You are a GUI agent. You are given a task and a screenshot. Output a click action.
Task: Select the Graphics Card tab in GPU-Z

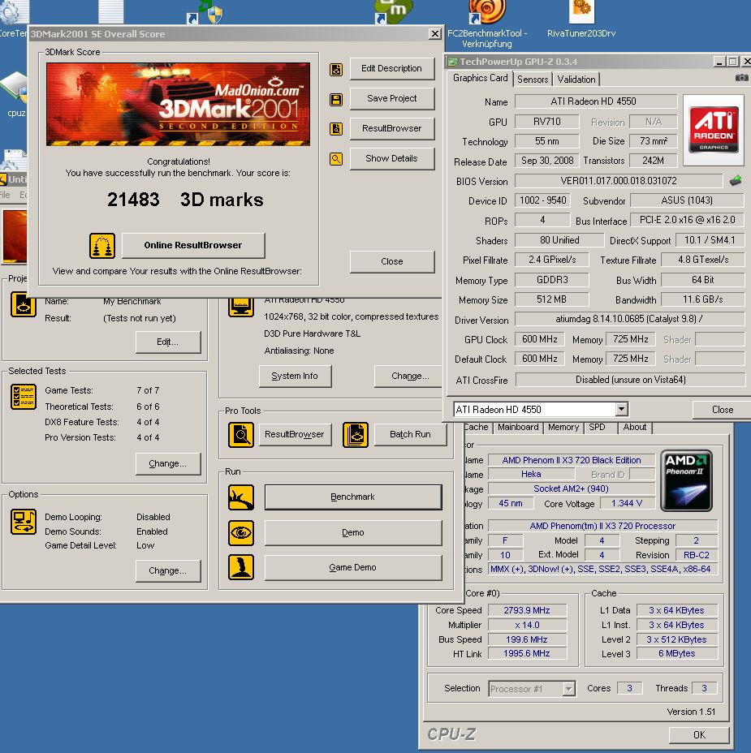(480, 78)
